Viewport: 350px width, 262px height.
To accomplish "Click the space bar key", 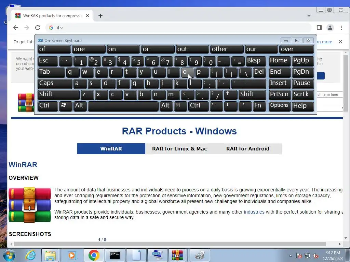I will 123,106.
